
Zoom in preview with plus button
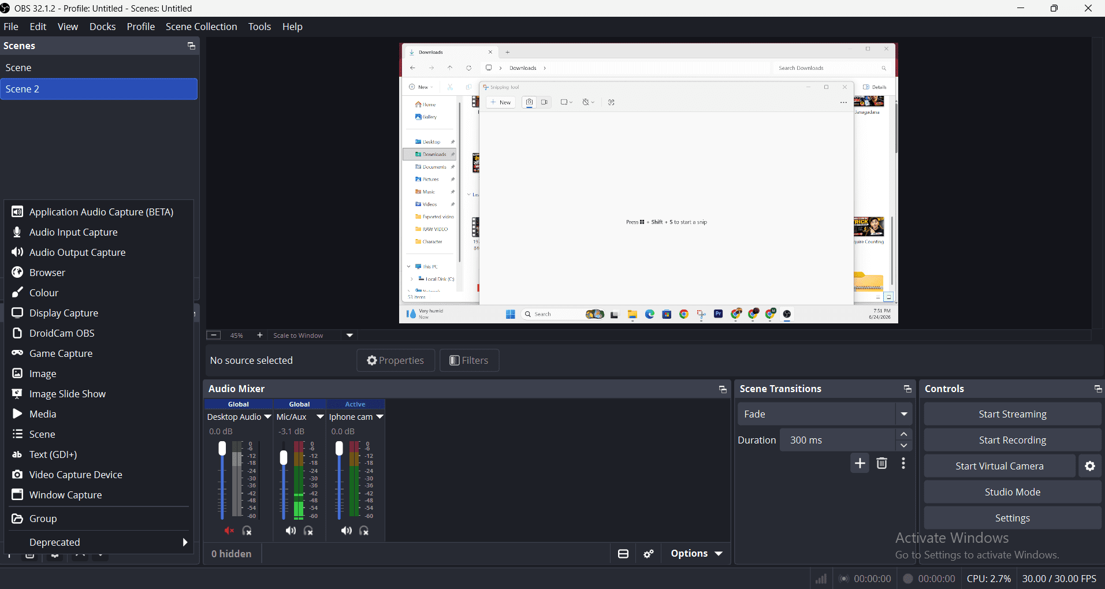click(260, 335)
